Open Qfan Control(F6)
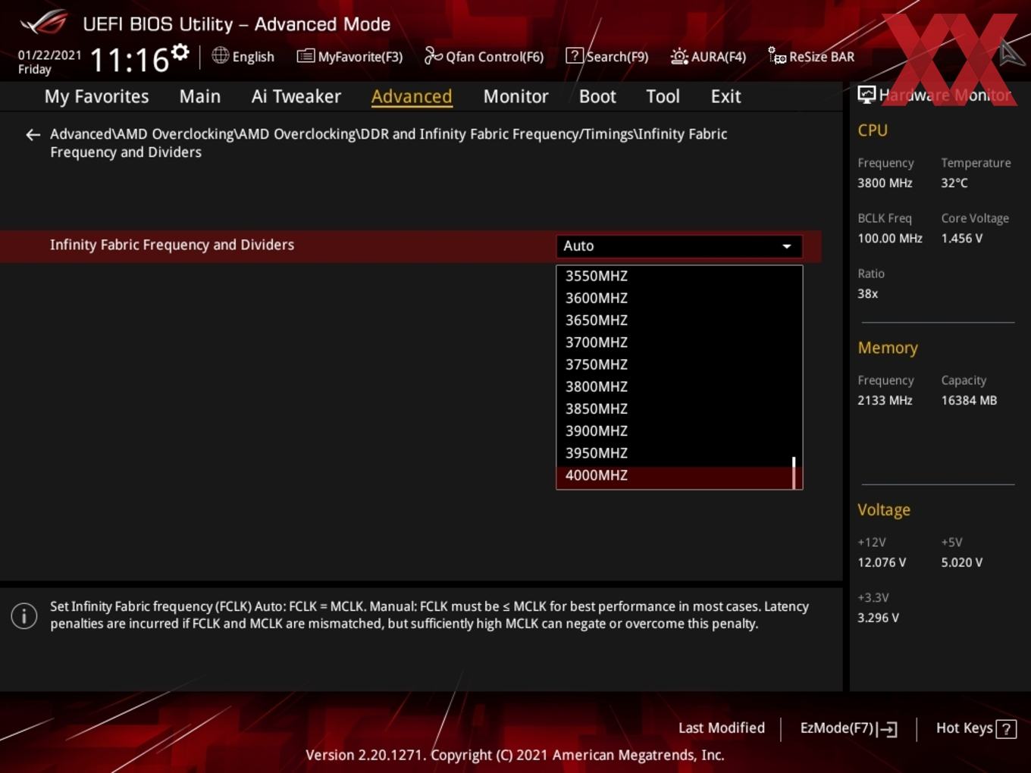 point(484,56)
